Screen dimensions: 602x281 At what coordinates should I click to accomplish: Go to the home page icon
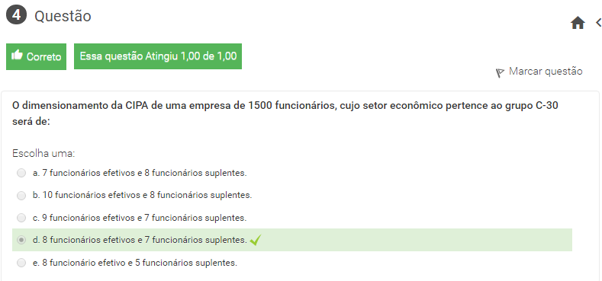(x=578, y=24)
